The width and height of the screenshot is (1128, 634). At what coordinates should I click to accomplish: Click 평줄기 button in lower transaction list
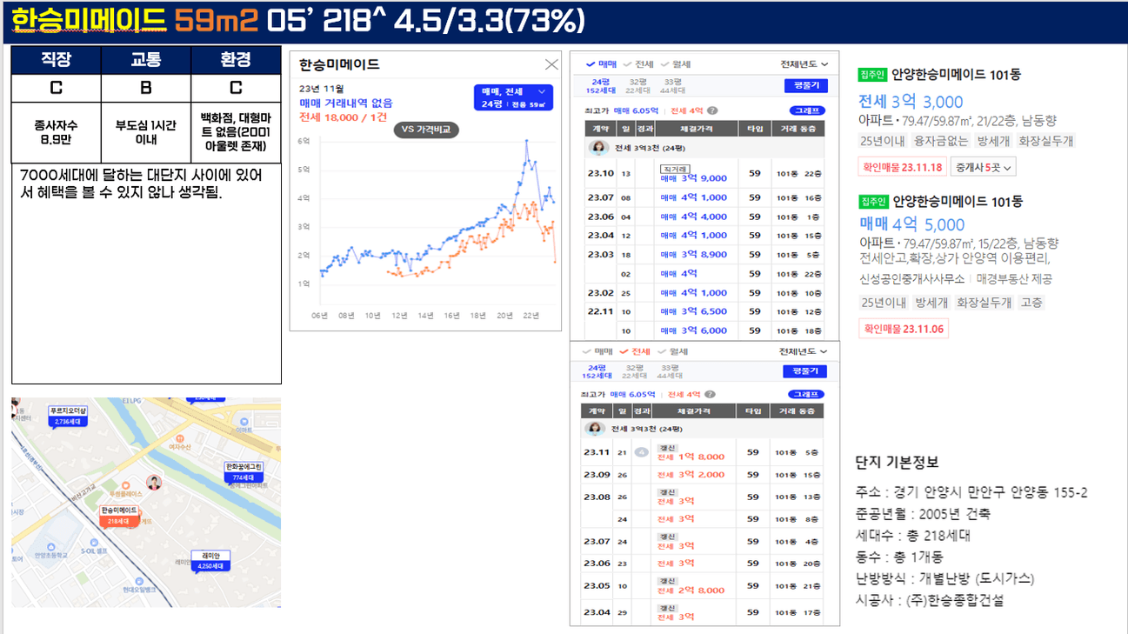click(x=804, y=371)
